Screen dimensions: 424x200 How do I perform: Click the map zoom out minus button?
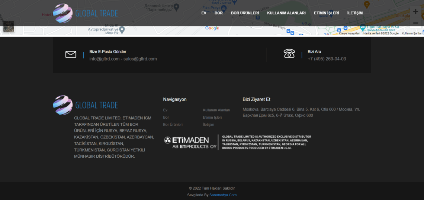click(x=415, y=23)
